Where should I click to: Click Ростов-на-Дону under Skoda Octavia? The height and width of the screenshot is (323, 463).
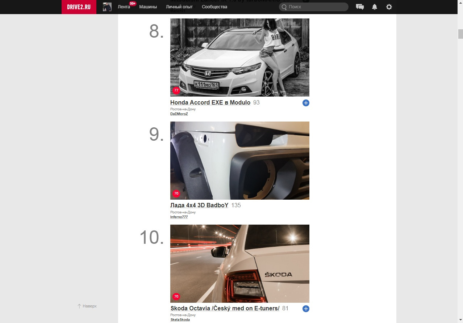(183, 315)
